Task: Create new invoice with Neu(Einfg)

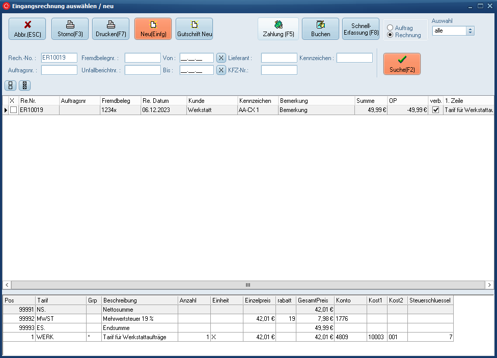Action: click(153, 29)
